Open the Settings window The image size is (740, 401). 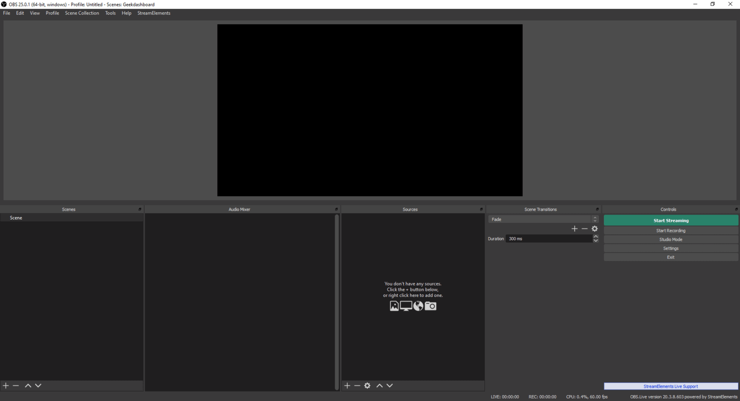click(x=670, y=248)
